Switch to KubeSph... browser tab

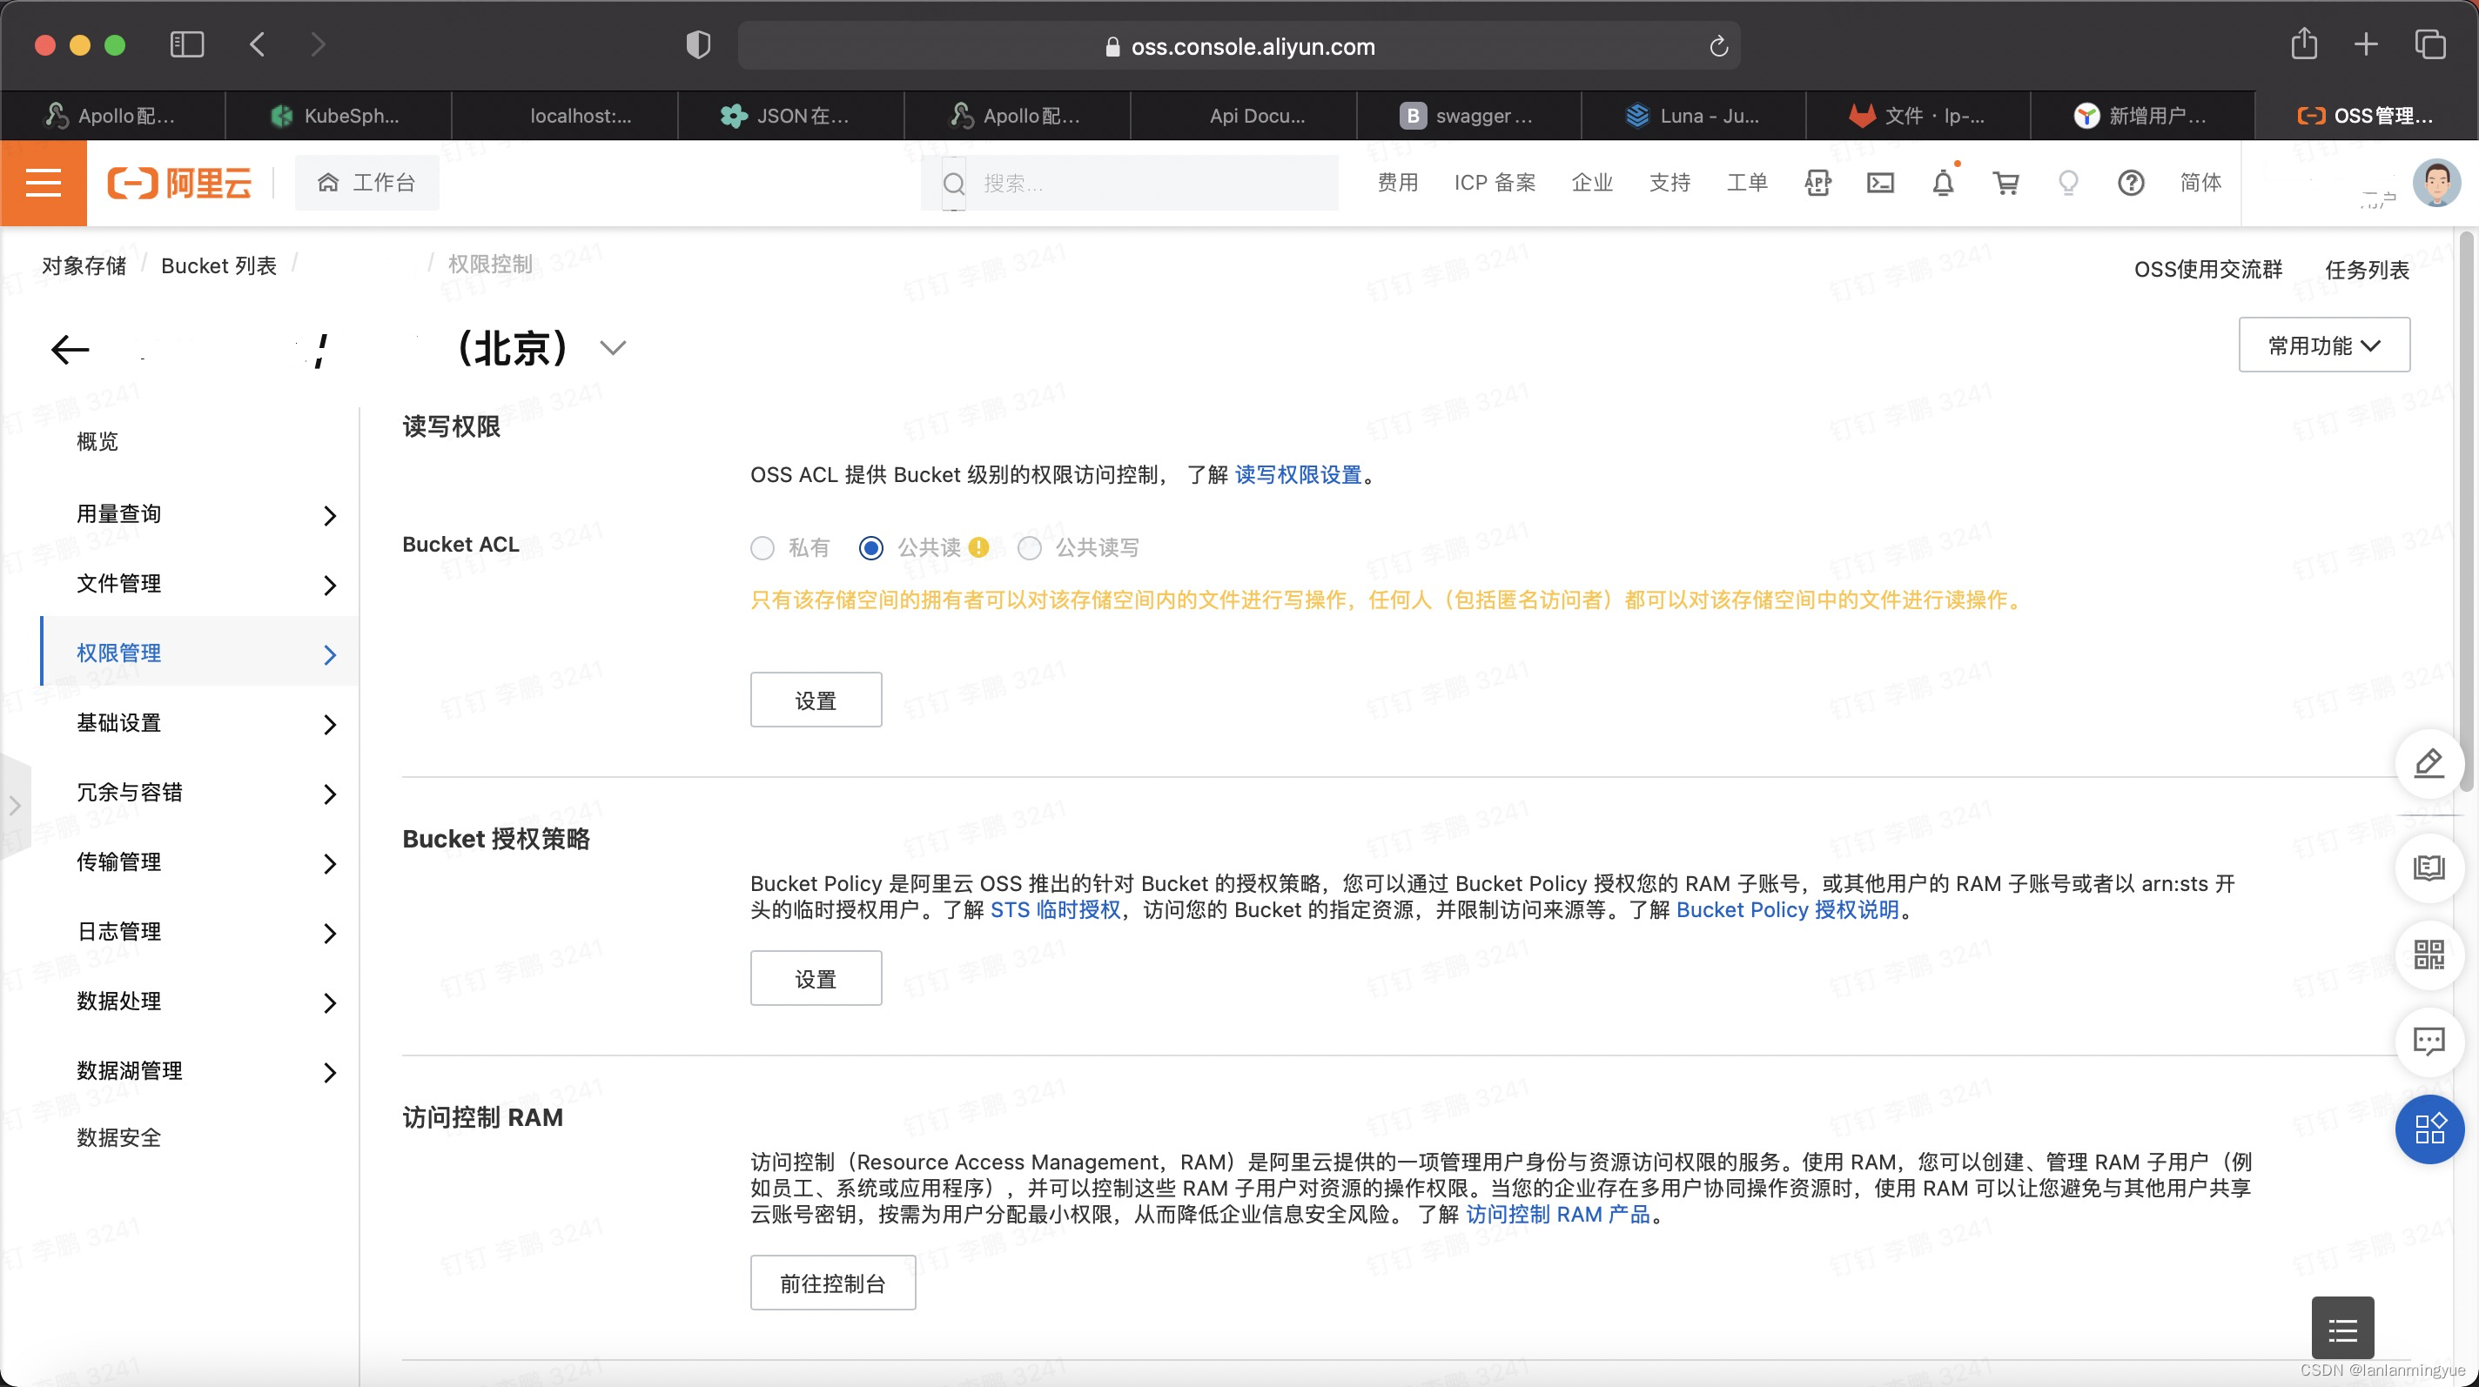coord(338,116)
